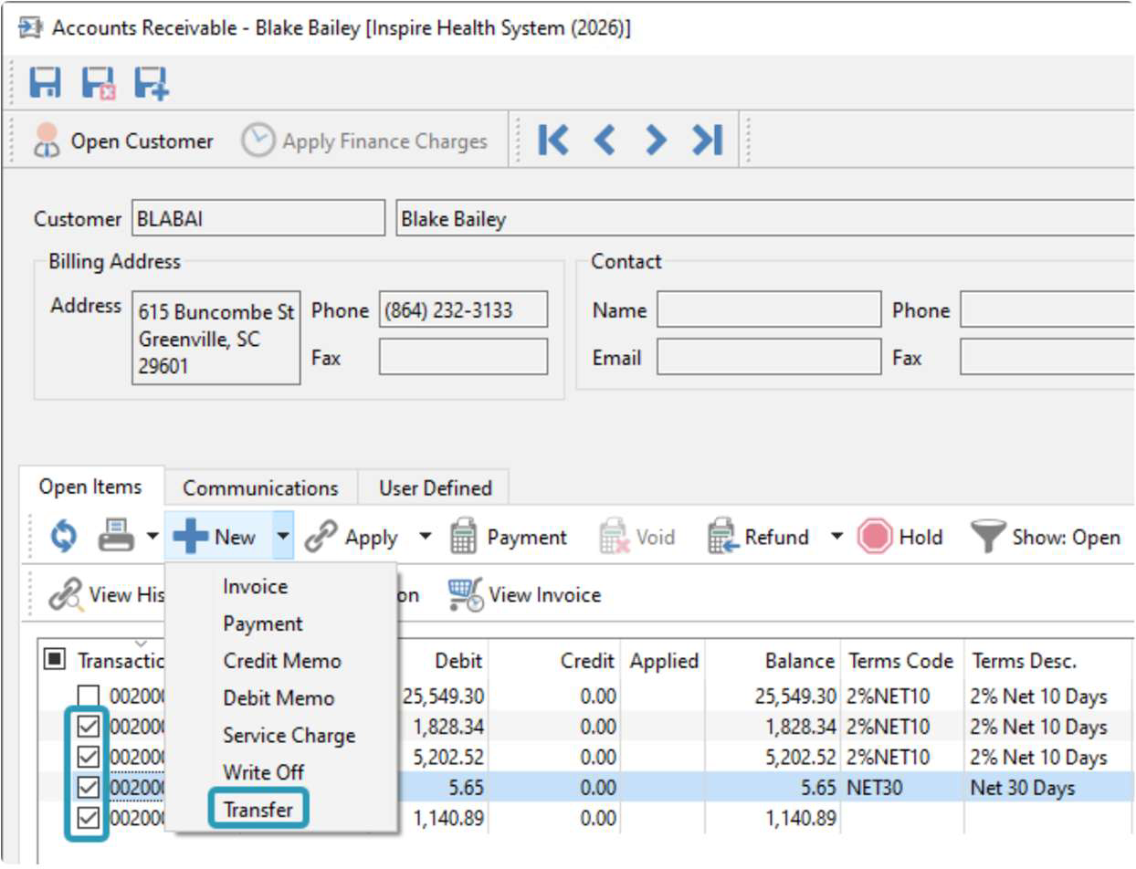Click the printer icon
The height and width of the screenshot is (869, 1136).
coord(116,537)
